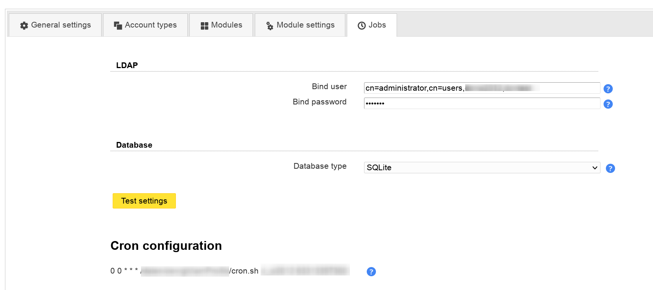The width and height of the screenshot is (653, 290).
Task: Open the Account types tab
Action: 146,25
